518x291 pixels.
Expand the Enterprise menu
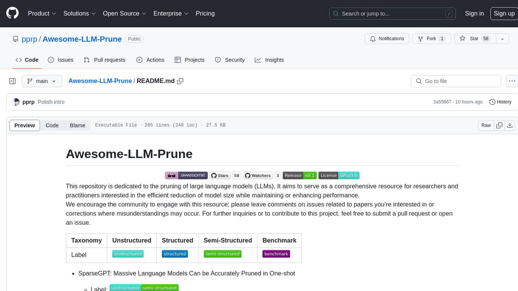click(171, 13)
